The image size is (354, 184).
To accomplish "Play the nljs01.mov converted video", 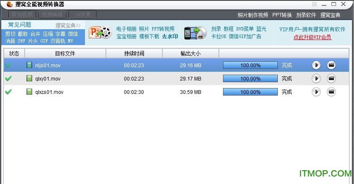I will (316, 65).
